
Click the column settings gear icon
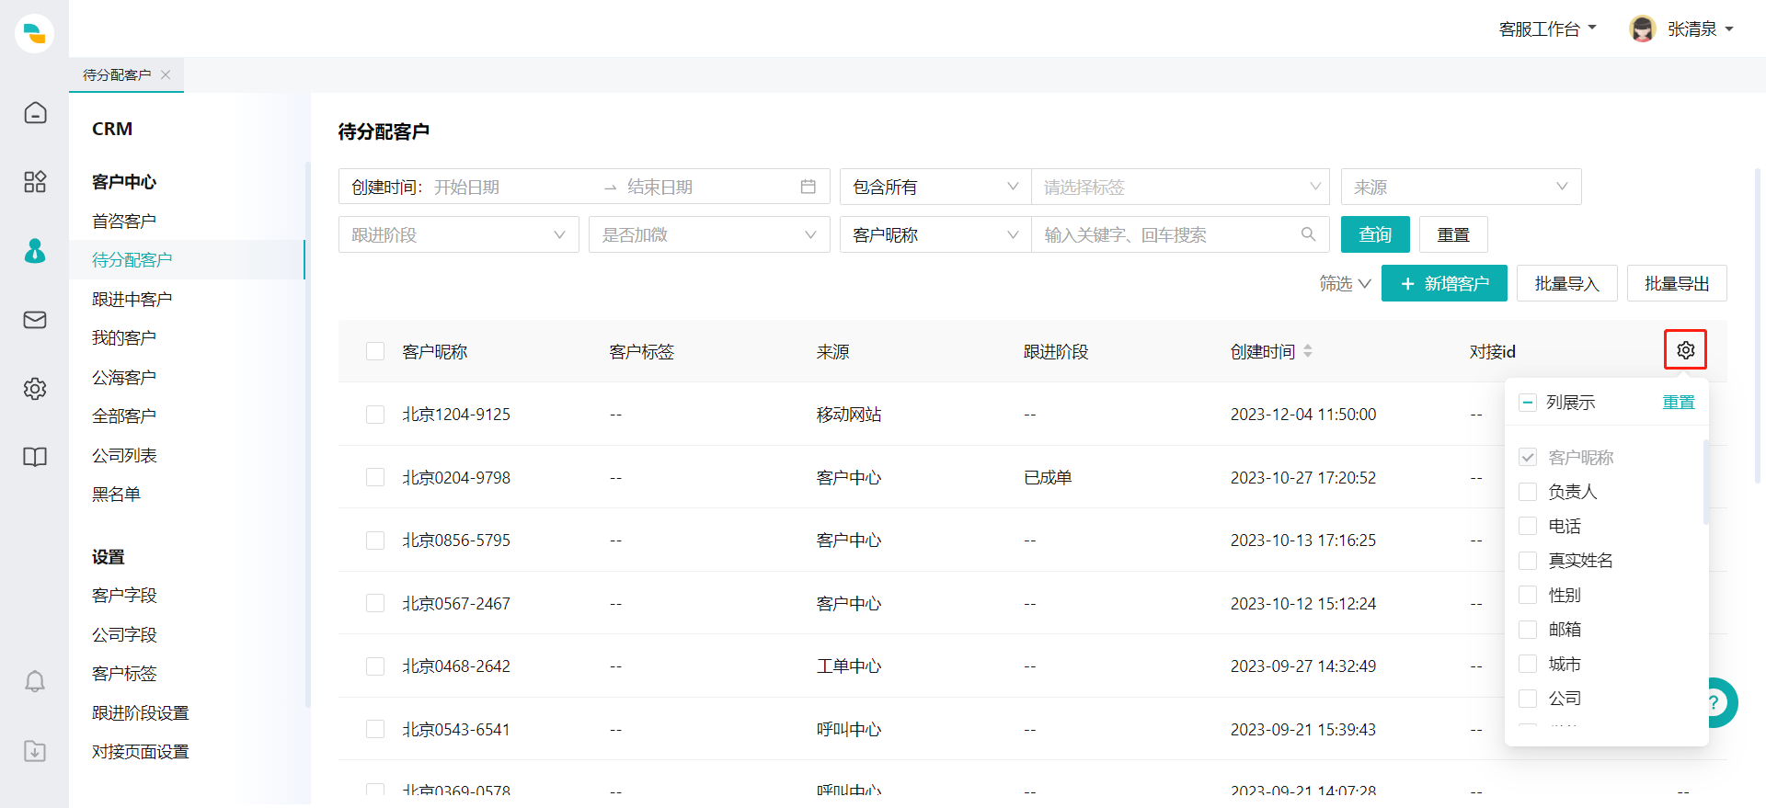(x=1685, y=350)
